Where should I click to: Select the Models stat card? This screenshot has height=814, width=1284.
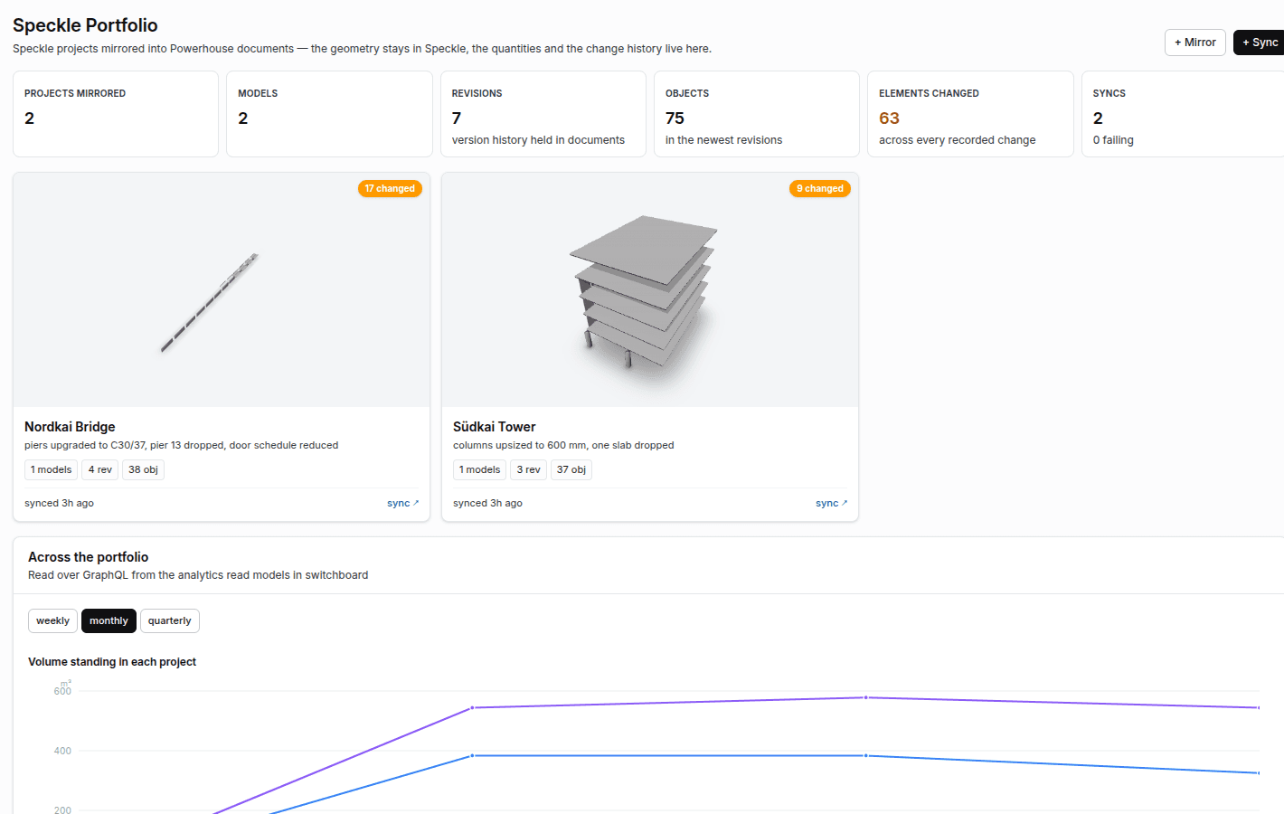point(329,114)
